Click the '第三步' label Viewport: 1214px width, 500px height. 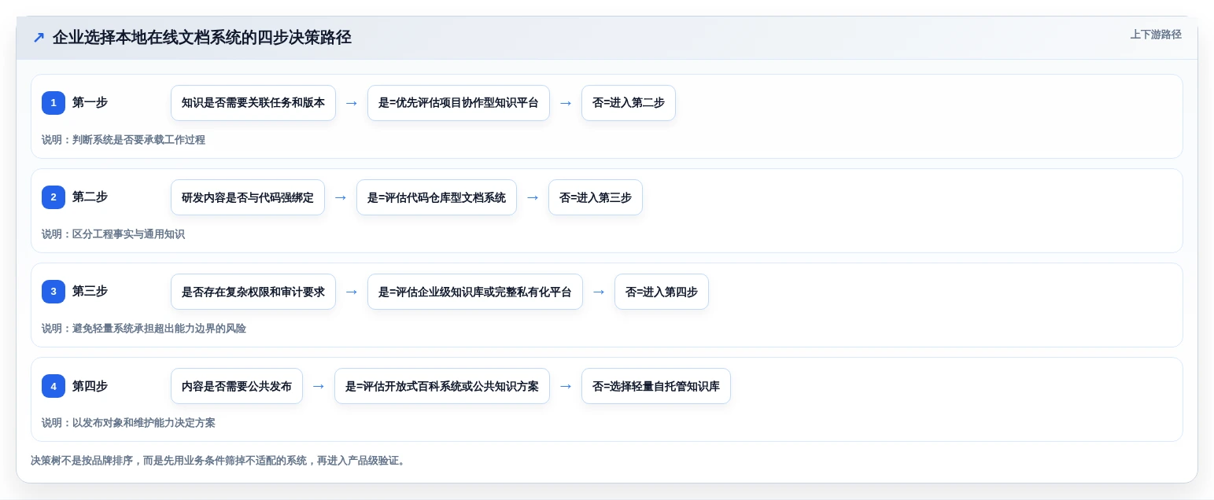click(90, 291)
